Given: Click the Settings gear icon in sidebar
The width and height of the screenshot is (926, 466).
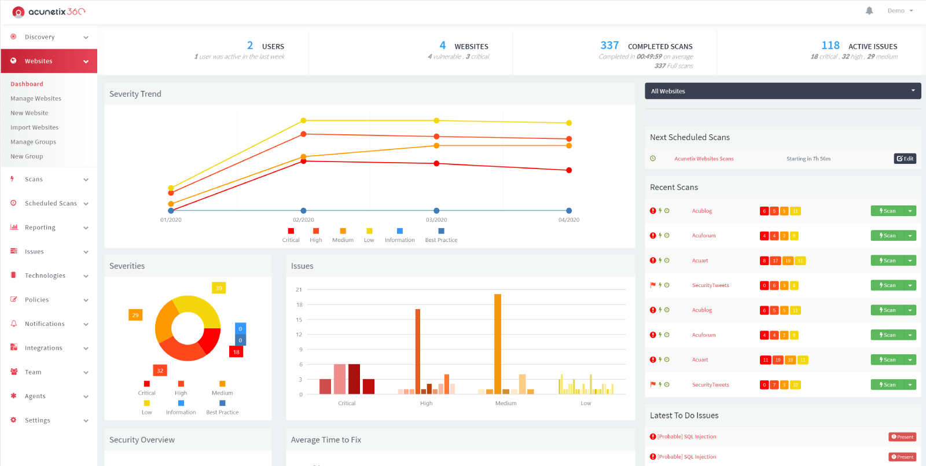Looking at the screenshot, I should pos(13,420).
